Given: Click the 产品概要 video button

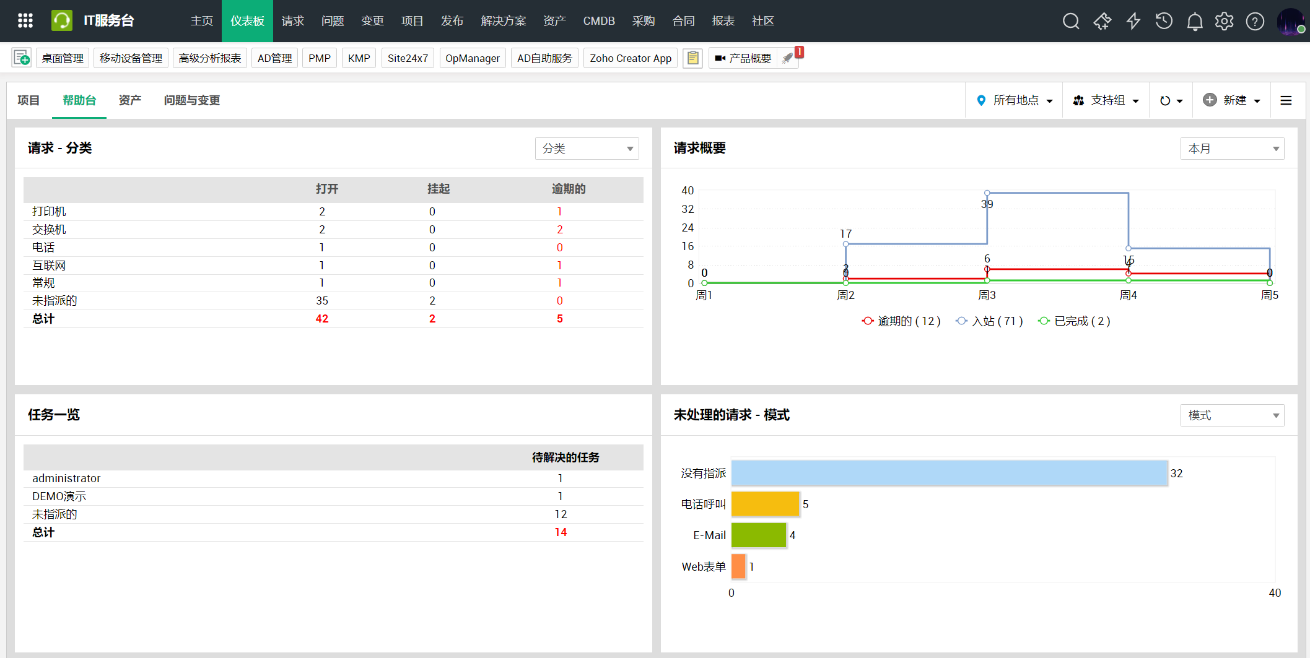Looking at the screenshot, I should pyautogui.click(x=745, y=58).
